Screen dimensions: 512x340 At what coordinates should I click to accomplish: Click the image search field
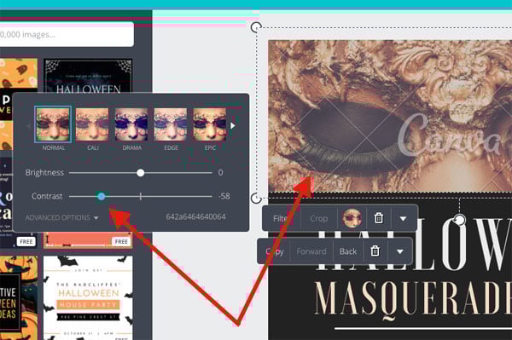click(x=67, y=34)
